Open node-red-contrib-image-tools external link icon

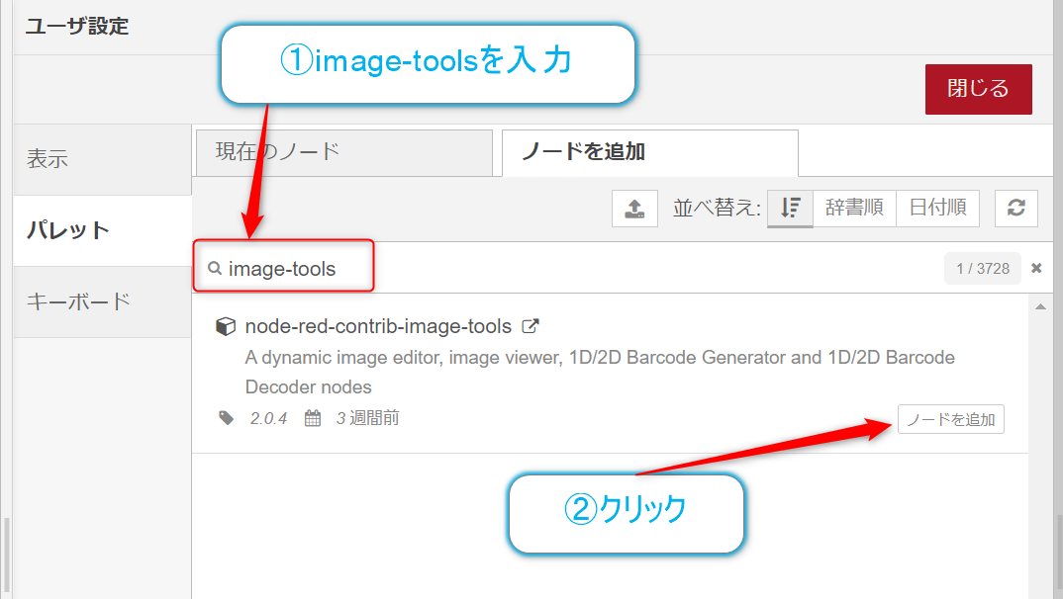531,326
